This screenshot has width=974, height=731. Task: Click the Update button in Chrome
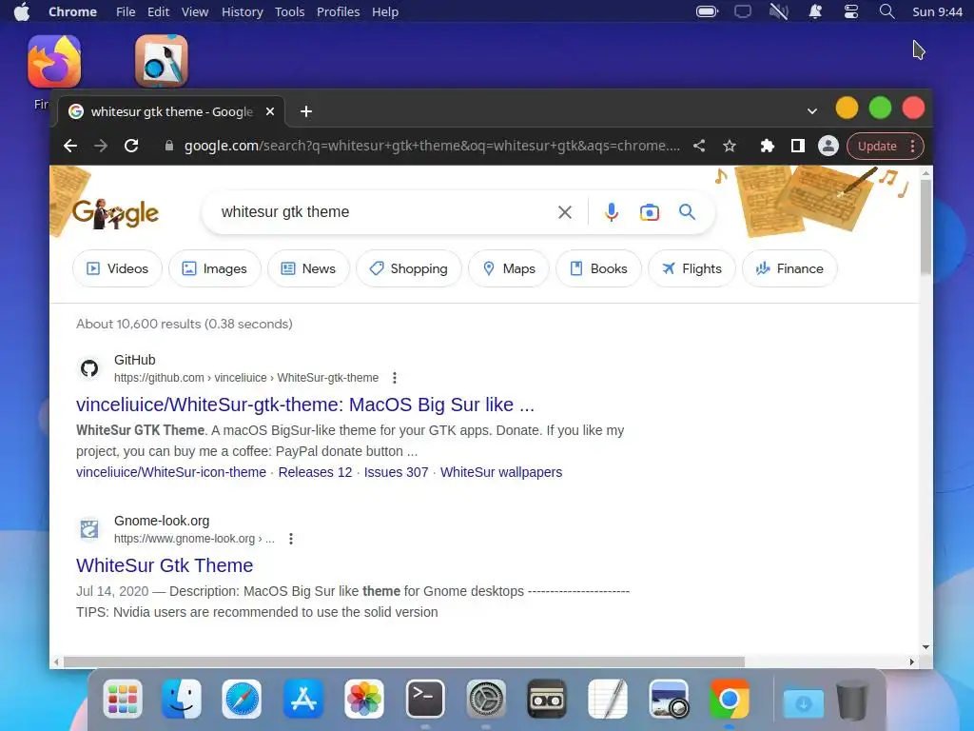point(877,146)
